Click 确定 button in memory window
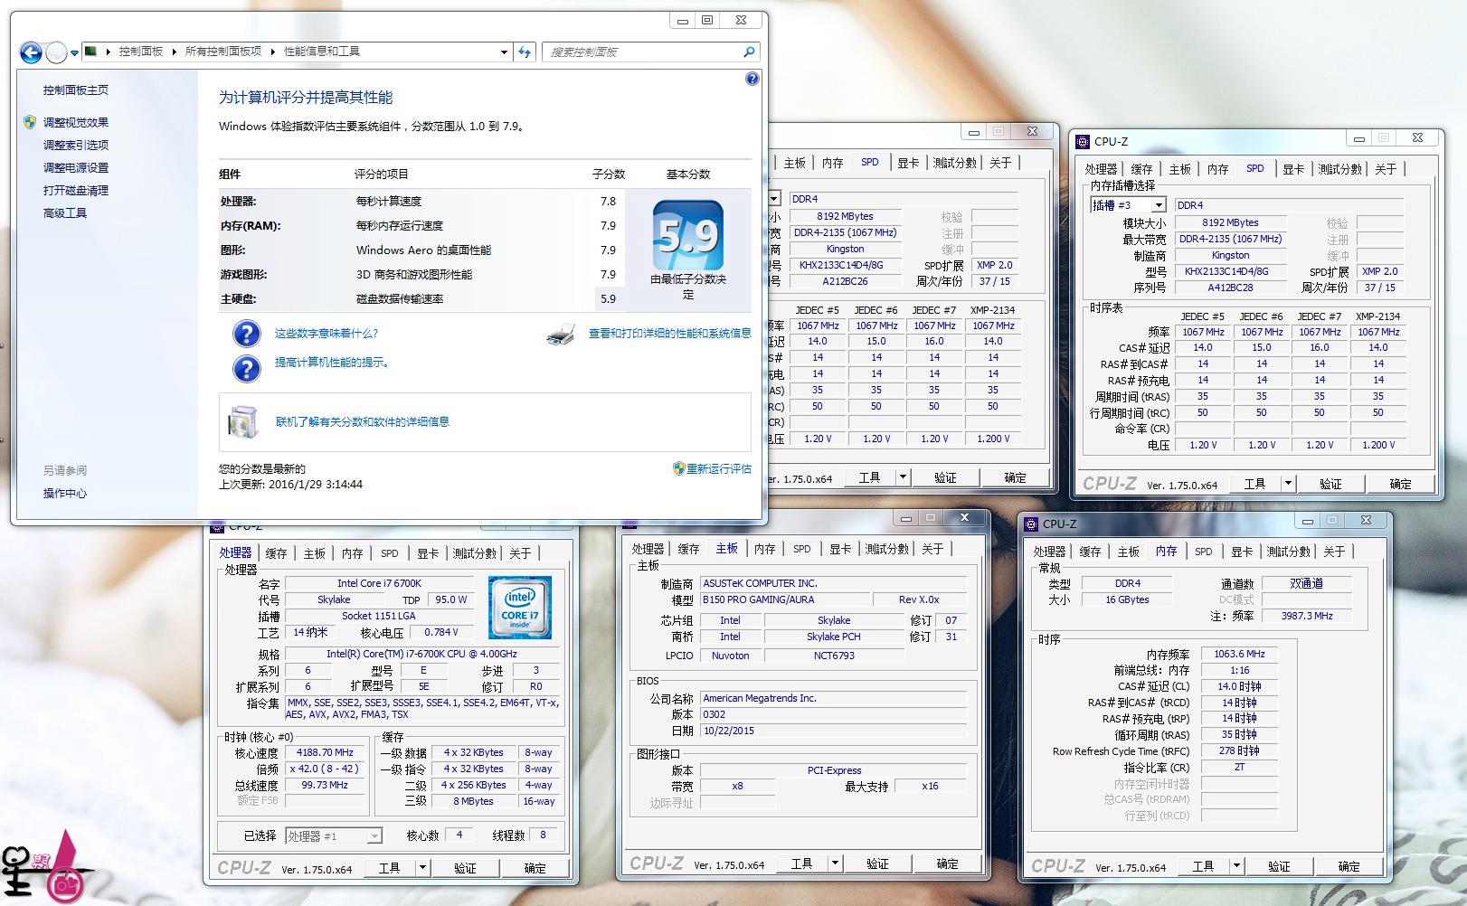The width and height of the screenshot is (1467, 906). (x=1349, y=866)
